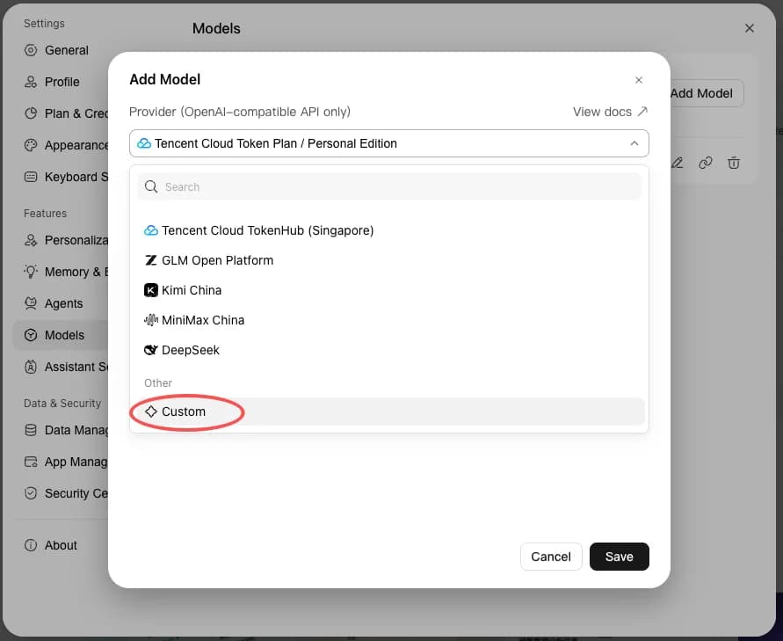
Task: Click the Data Management database icon
Action: coord(31,430)
